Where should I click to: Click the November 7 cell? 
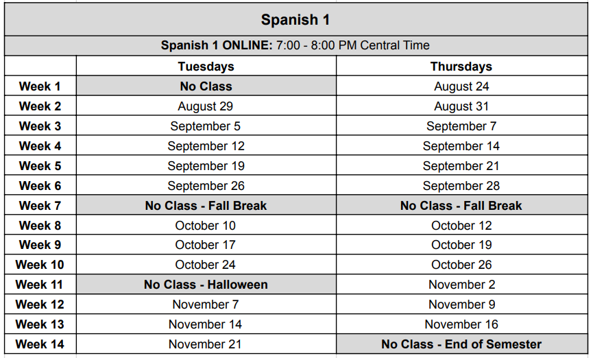point(206,304)
